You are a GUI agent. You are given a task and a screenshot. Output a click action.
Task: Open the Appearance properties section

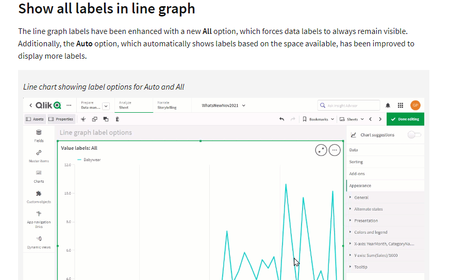[385, 186]
